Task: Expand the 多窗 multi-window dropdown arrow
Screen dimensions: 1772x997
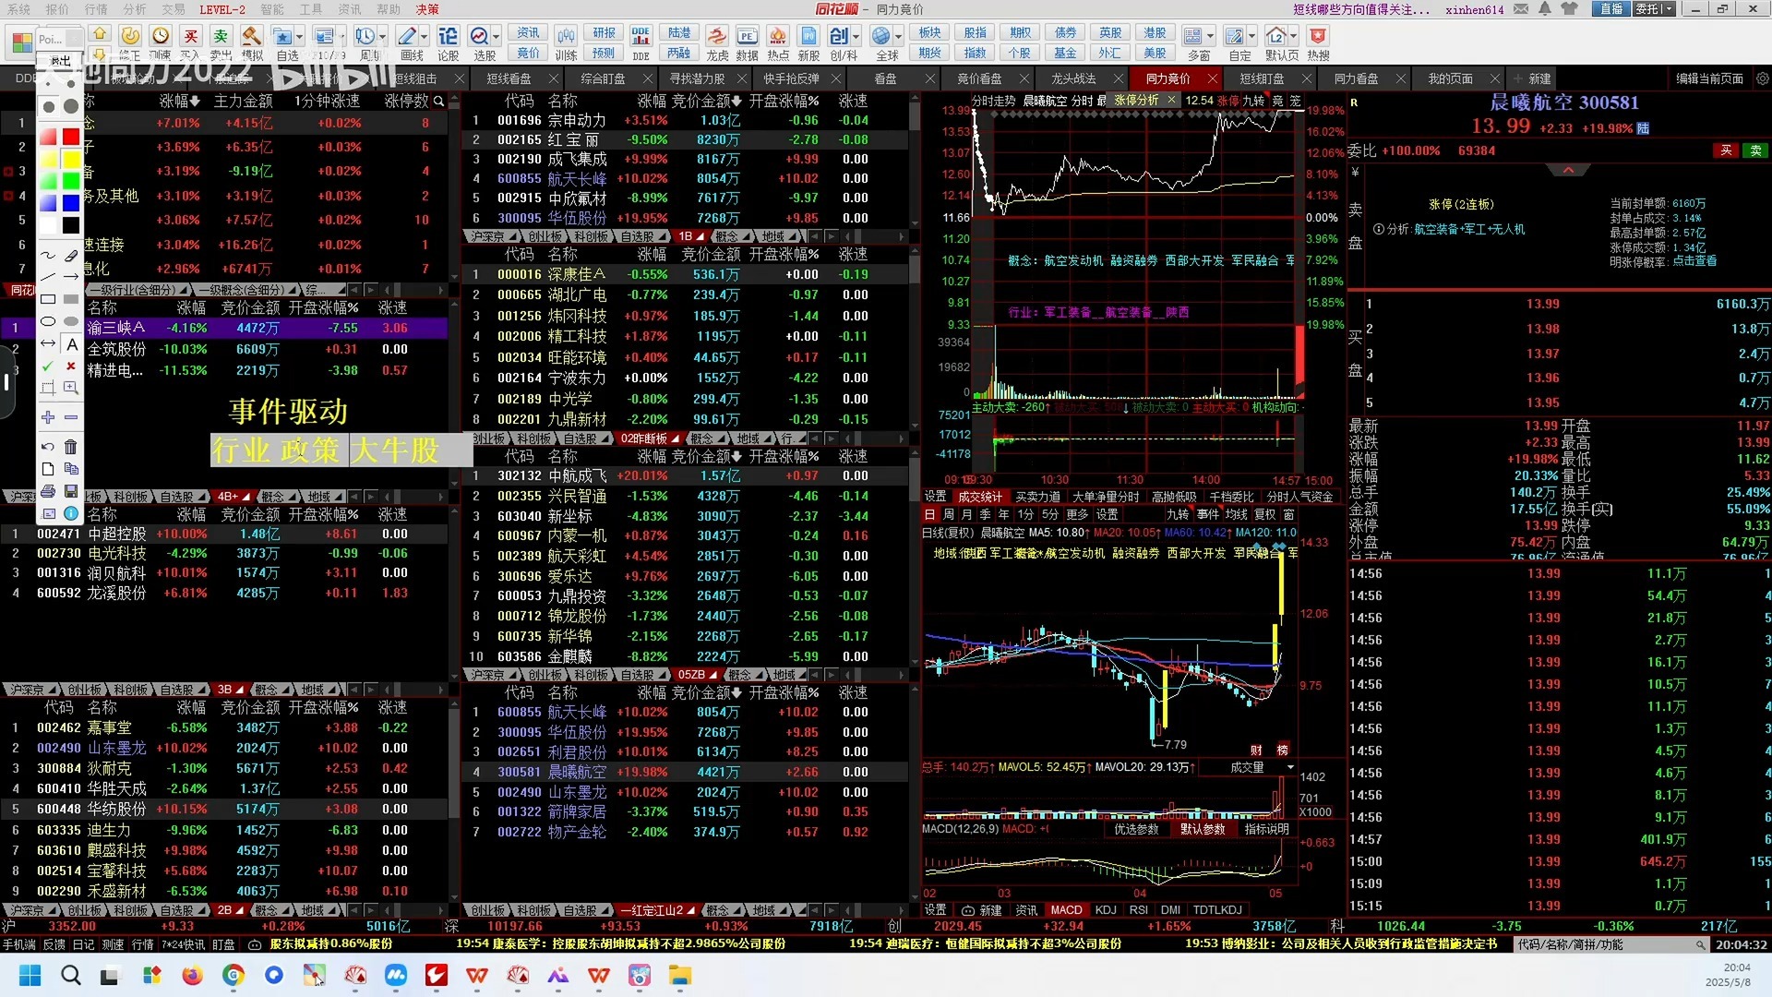Action: (x=1210, y=37)
